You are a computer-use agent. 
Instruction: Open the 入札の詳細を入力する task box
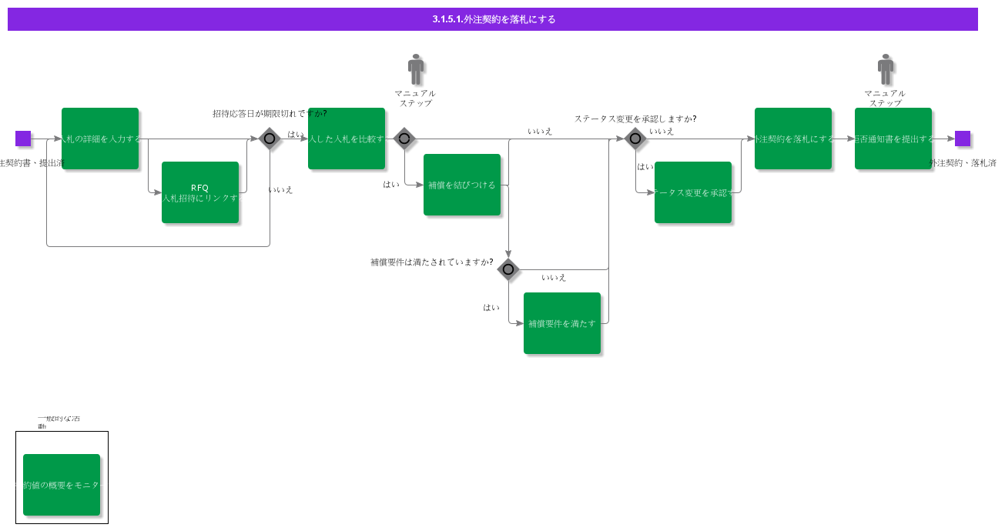(x=100, y=139)
